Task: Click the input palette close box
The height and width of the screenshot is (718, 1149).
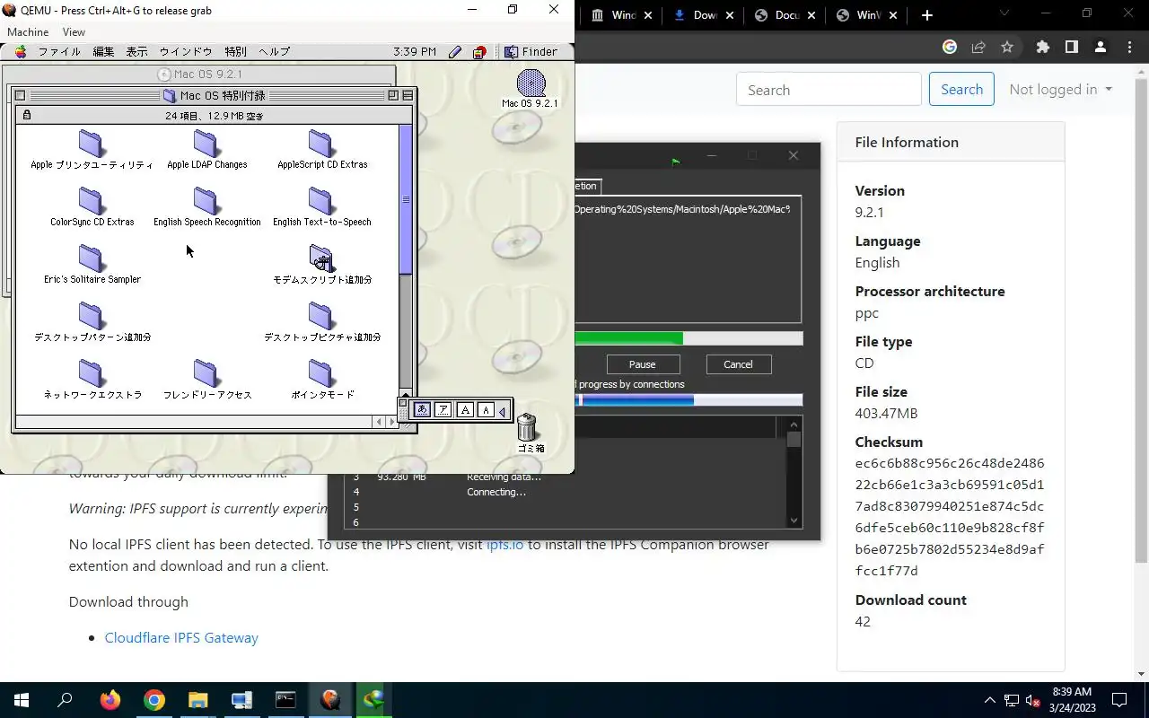Action: coord(405,403)
